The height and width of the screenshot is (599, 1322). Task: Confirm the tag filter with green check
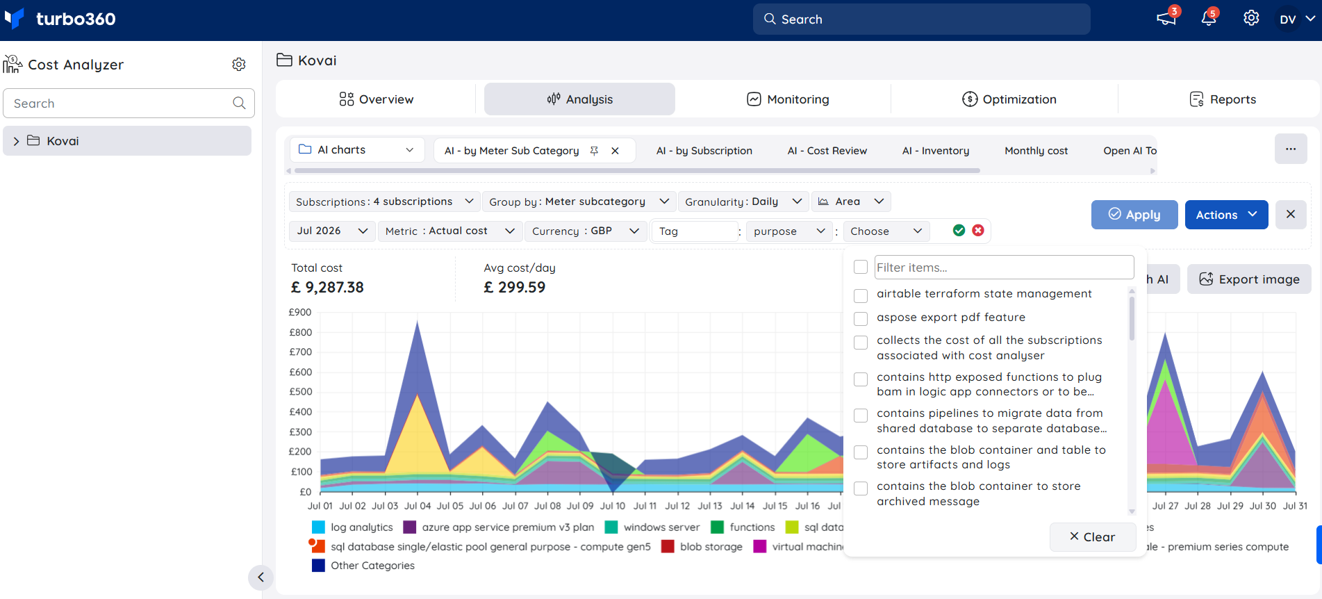click(959, 231)
